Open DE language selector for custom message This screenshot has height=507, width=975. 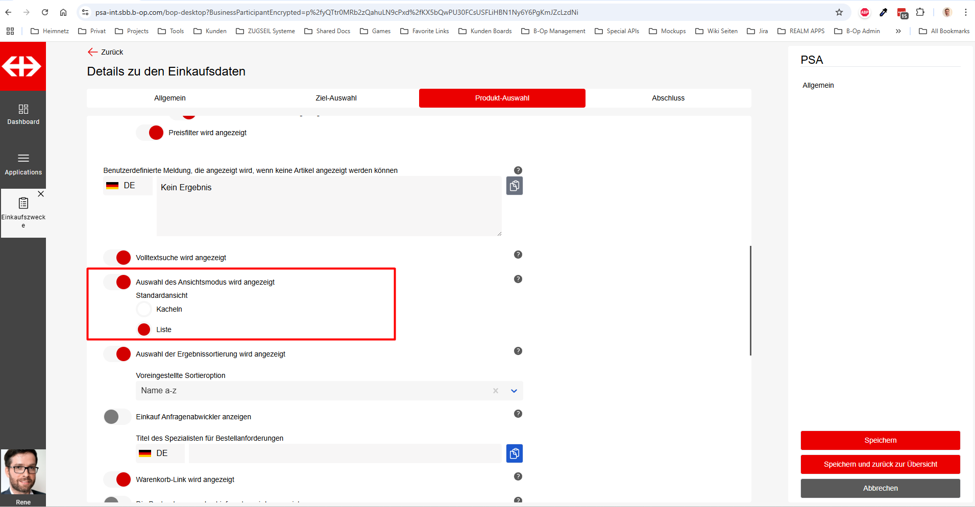tap(128, 186)
